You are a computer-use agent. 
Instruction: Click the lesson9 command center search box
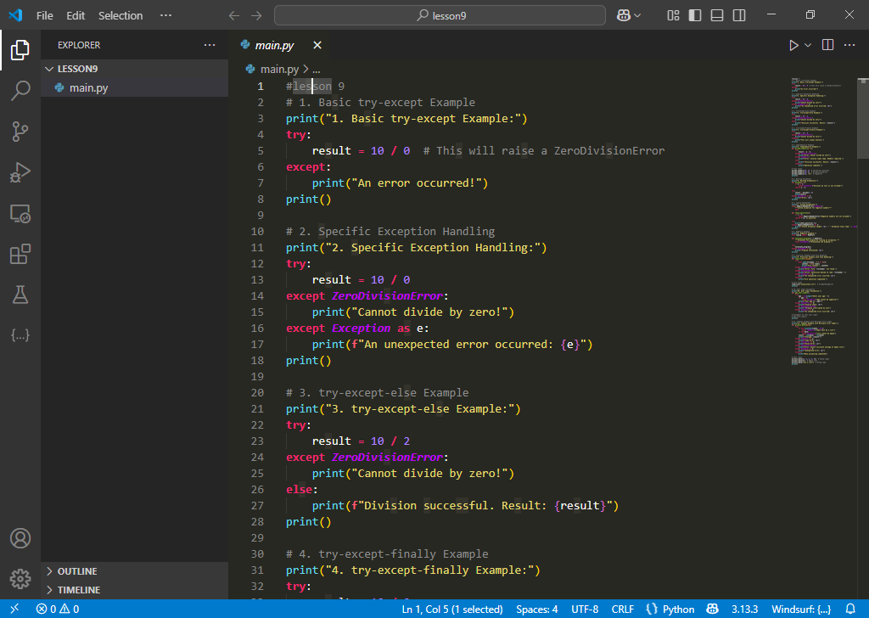(x=440, y=15)
